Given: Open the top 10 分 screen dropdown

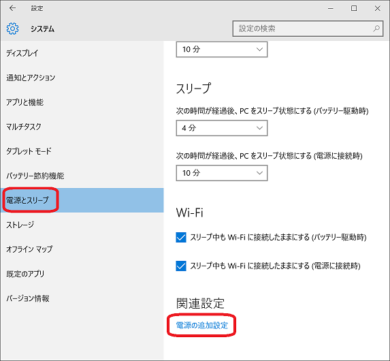Looking at the screenshot, I should (222, 49).
